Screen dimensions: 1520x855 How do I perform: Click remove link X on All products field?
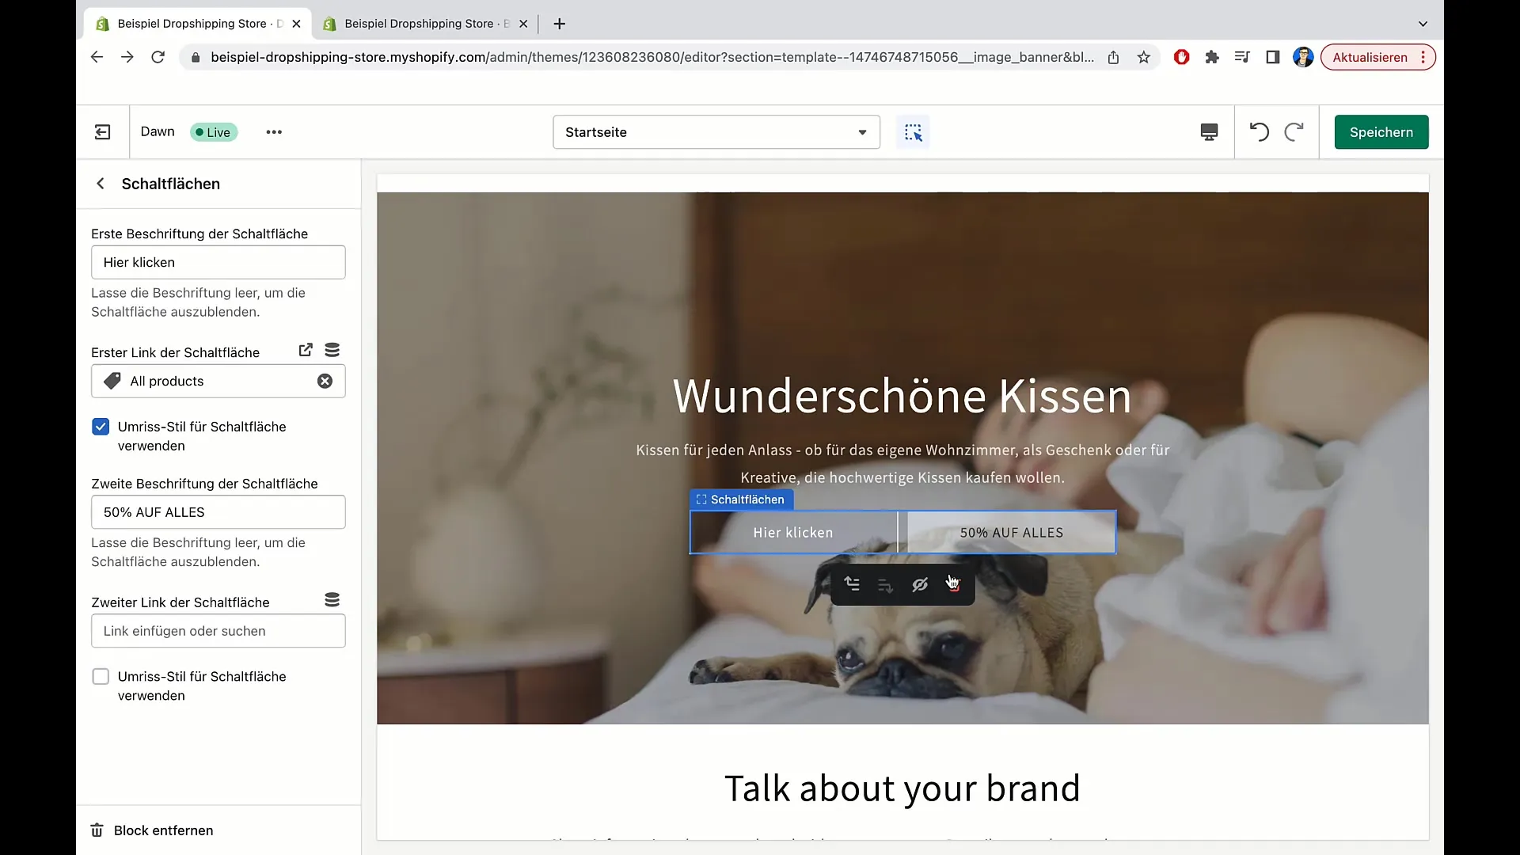click(325, 381)
